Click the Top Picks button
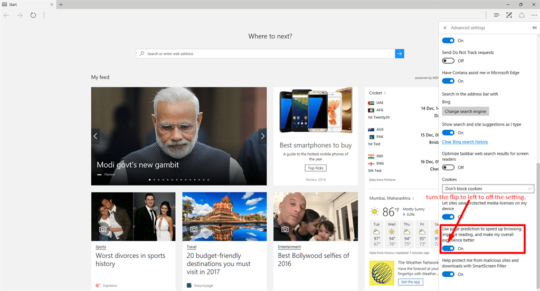This screenshot has height=291, width=540. [x=316, y=168]
